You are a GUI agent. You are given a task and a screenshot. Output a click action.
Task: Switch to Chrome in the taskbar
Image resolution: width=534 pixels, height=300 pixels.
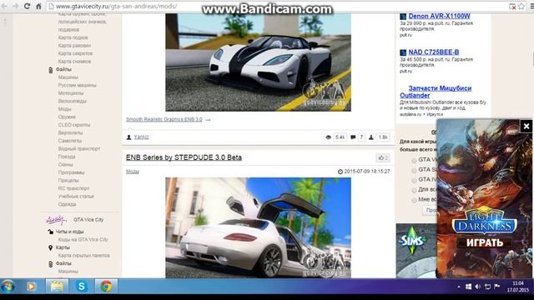pos(106,287)
